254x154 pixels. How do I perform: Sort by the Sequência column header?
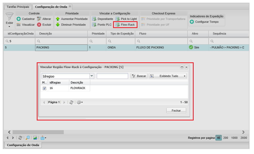[x=229, y=34]
